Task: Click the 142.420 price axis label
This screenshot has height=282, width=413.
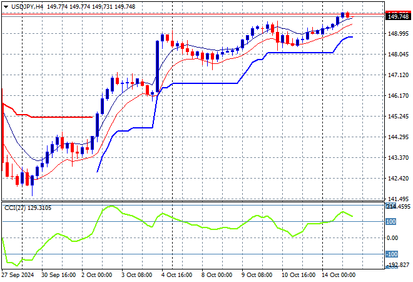Action: pos(398,179)
